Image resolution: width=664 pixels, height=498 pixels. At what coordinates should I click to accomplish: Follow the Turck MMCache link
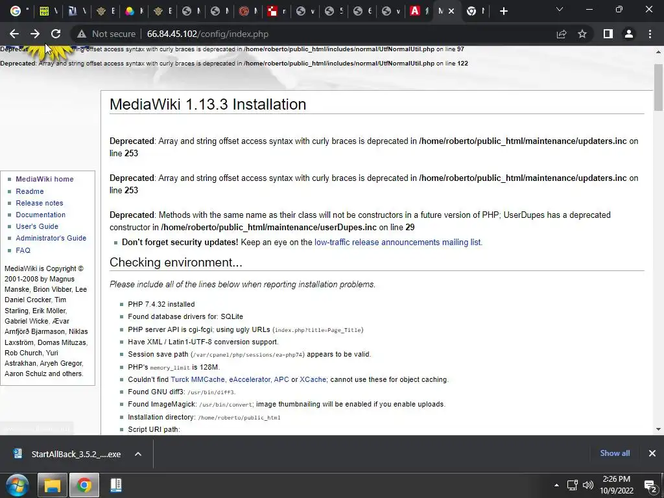198,379
